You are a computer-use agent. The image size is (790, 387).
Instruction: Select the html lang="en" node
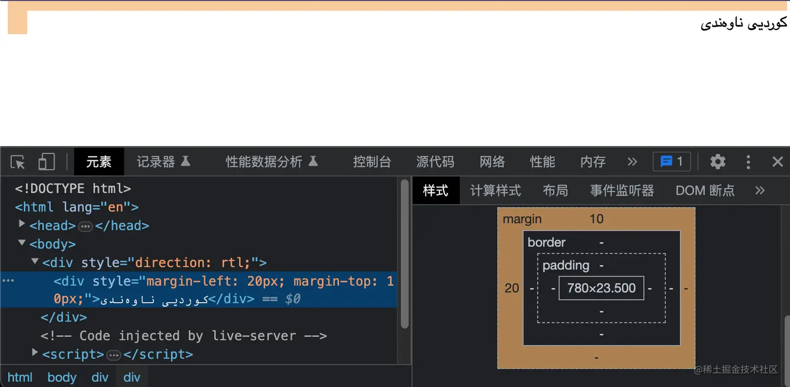[x=77, y=207]
